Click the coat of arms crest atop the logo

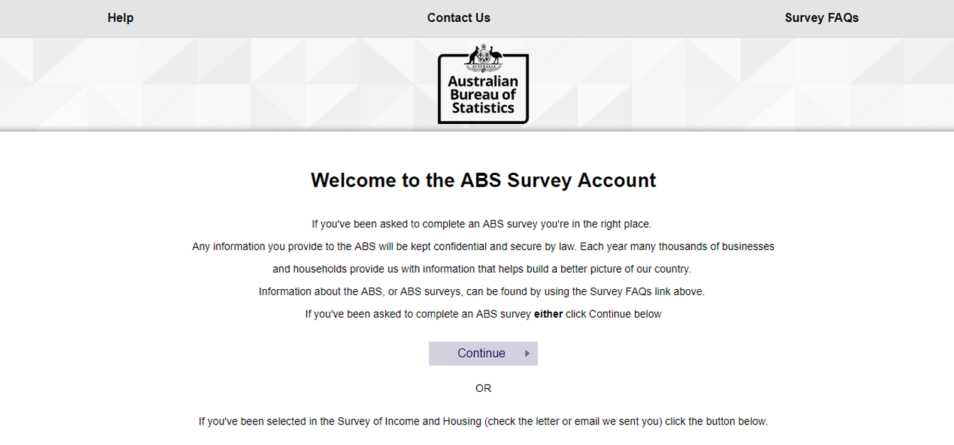click(483, 58)
